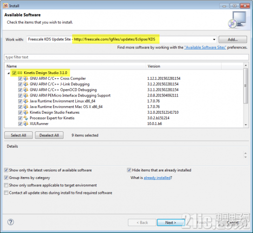
Task: Click the PEMicro Interface Debugging feature icon
Action: pyautogui.click(x=26, y=96)
